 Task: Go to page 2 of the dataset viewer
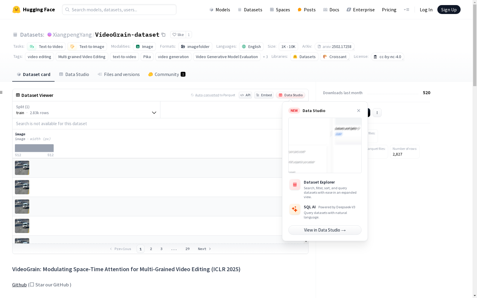[151, 249]
